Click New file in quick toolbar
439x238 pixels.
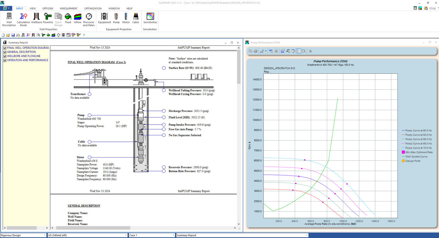pos(3,35)
